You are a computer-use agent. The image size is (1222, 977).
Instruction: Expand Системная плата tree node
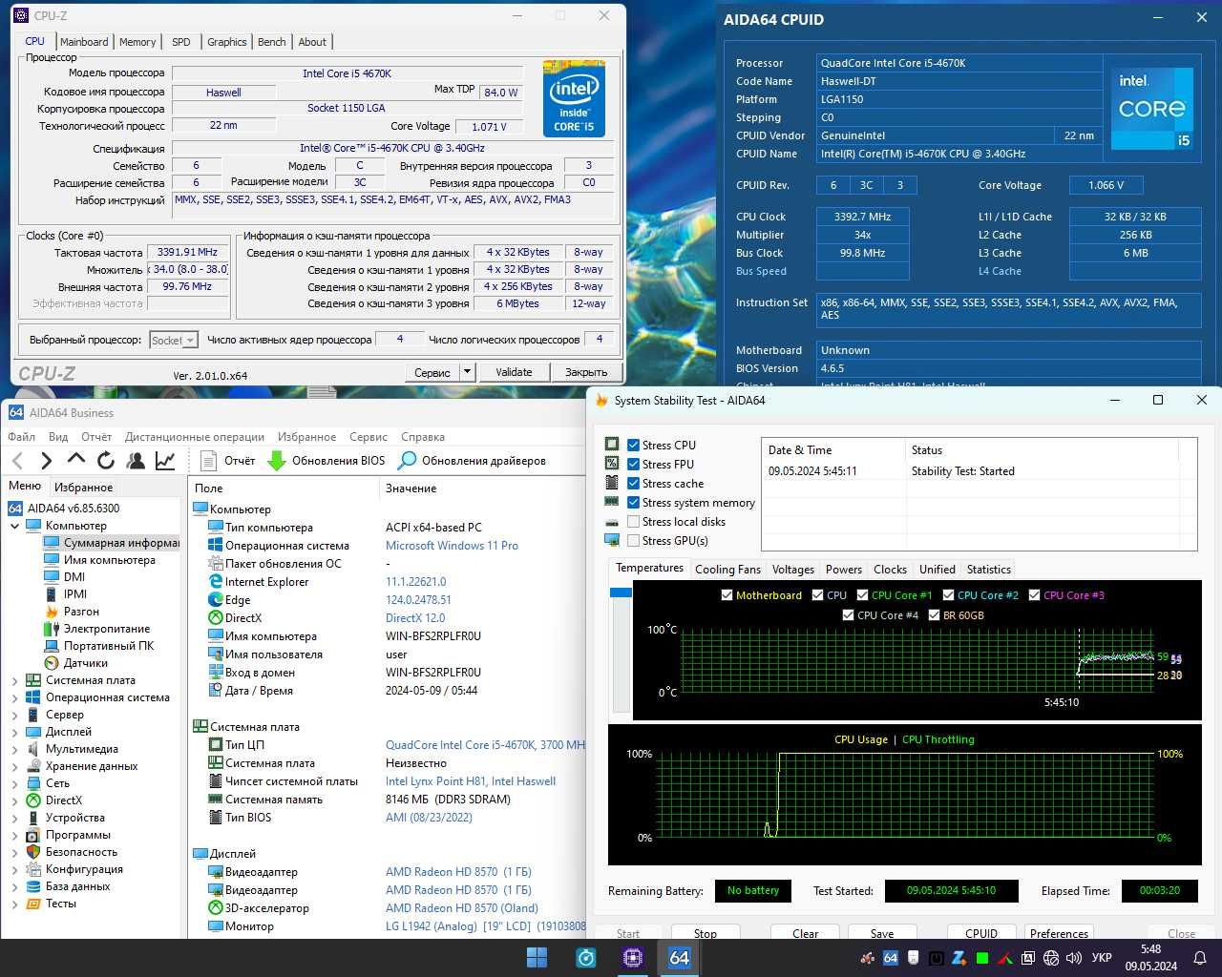click(x=15, y=680)
